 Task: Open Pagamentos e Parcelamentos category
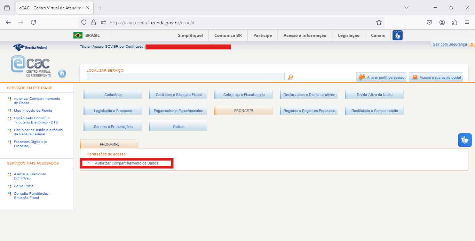point(178,111)
